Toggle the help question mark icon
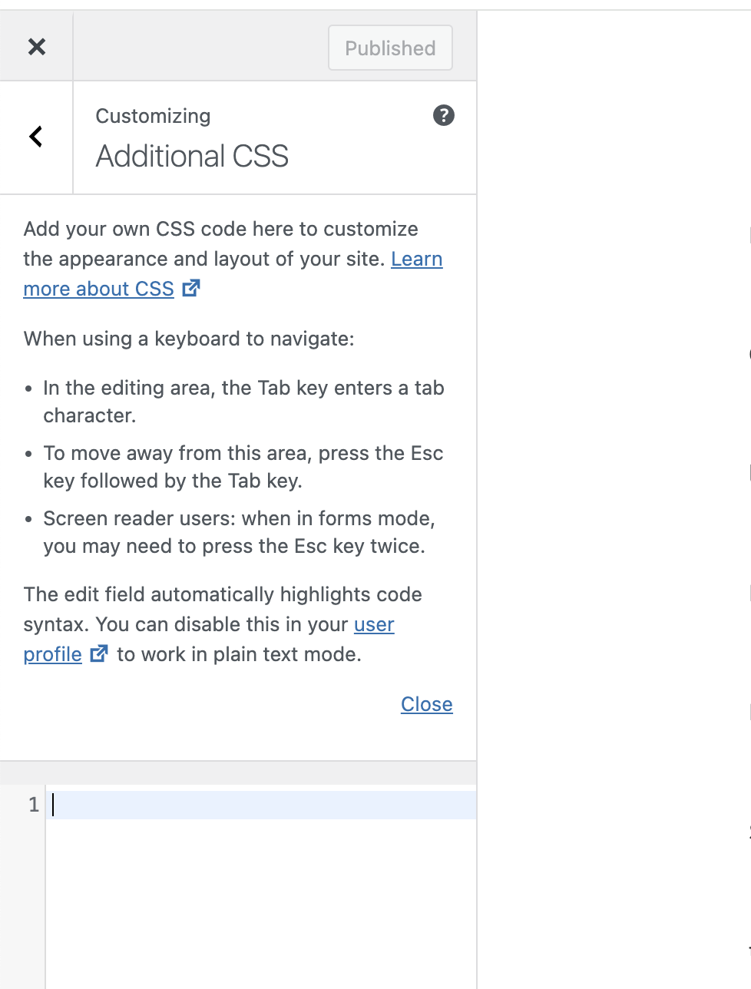Screen dimensions: 751x989 click(444, 116)
